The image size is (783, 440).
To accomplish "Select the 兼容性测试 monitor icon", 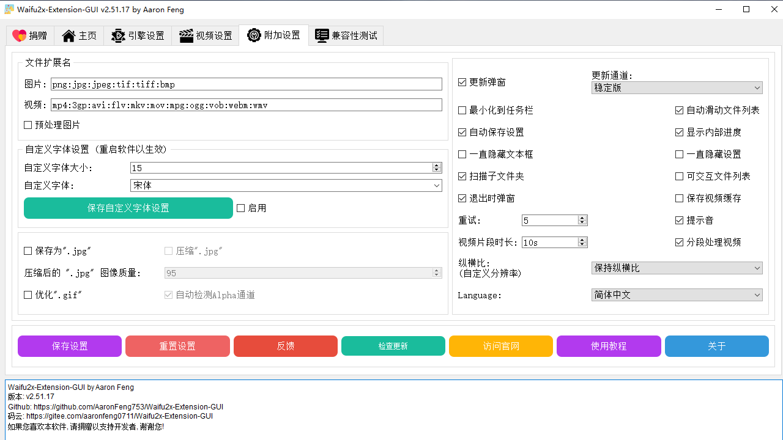I will (322, 35).
